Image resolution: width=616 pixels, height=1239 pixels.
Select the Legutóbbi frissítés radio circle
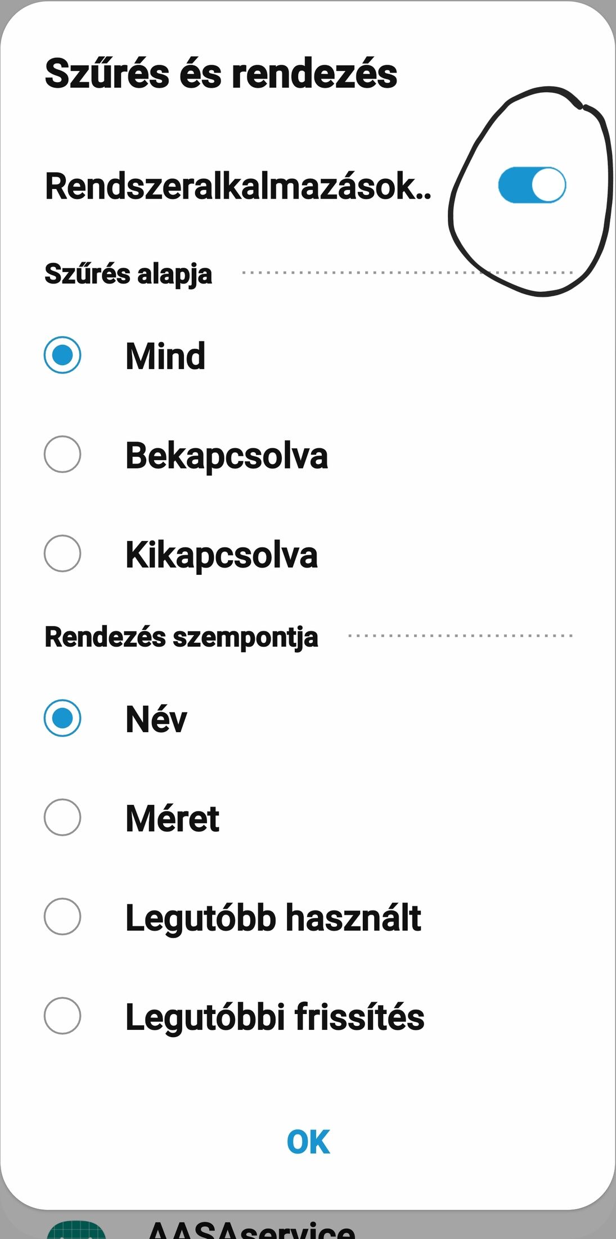(x=62, y=1016)
